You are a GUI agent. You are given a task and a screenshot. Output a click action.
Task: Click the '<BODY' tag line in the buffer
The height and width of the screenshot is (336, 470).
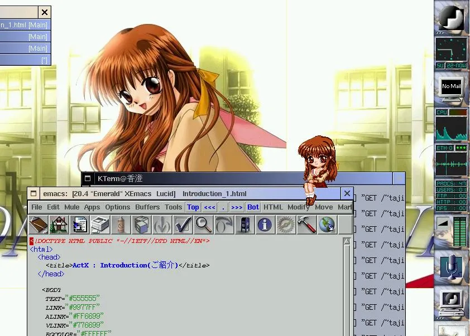pos(51,290)
